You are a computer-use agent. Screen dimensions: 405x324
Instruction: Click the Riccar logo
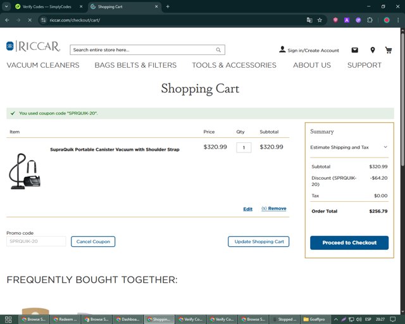34,46
